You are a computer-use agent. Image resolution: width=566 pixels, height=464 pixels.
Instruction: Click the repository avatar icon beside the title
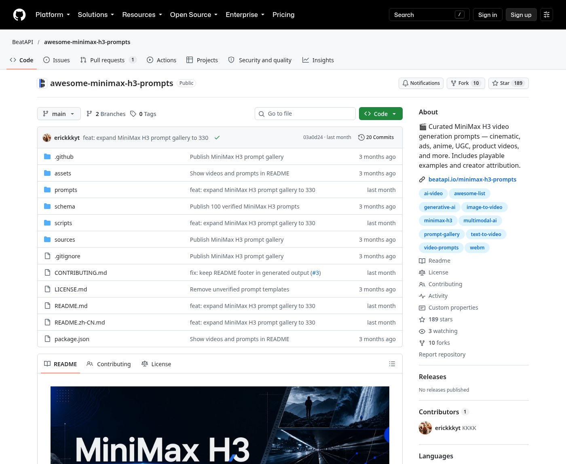point(42,83)
